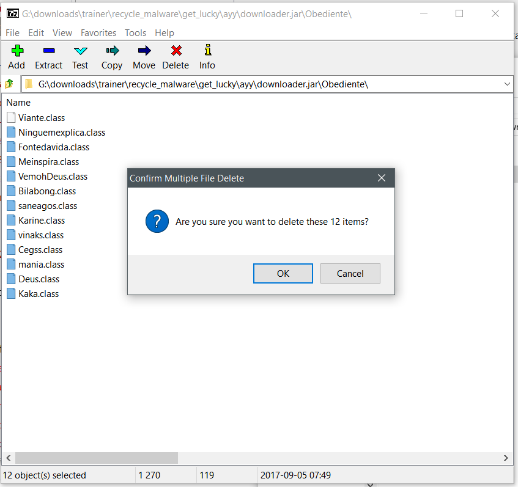Click the Extract toolbar icon

coord(48,51)
